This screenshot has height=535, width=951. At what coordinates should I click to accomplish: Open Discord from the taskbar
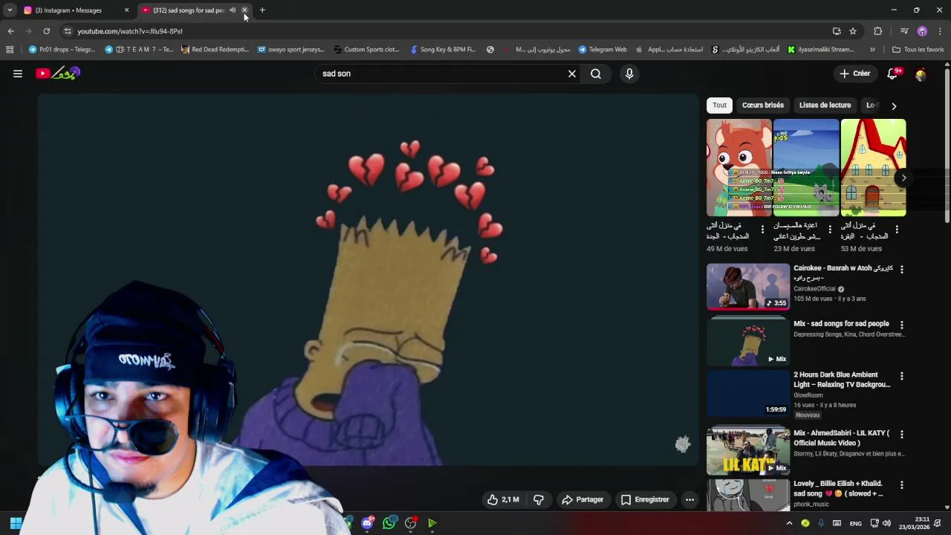click(368, 523)
